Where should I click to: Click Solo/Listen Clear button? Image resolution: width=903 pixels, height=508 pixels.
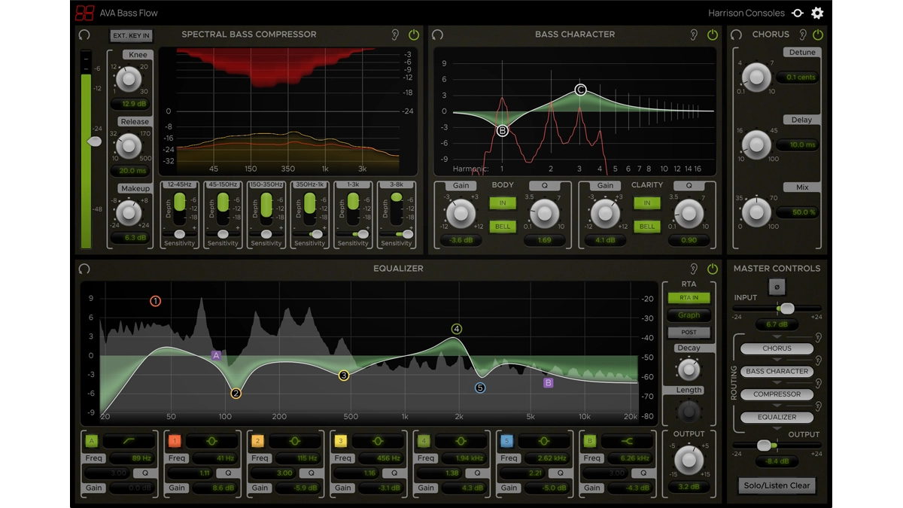777,485
